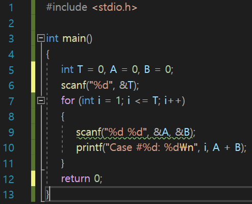Click line number 1 in gutter
The width and height of the screenshot is (252, 204).
point(11,8)
